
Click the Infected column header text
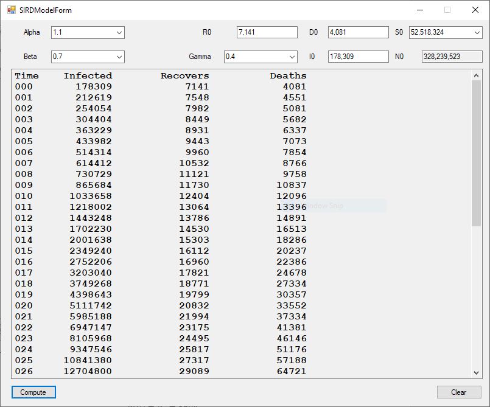click(88, 76)
